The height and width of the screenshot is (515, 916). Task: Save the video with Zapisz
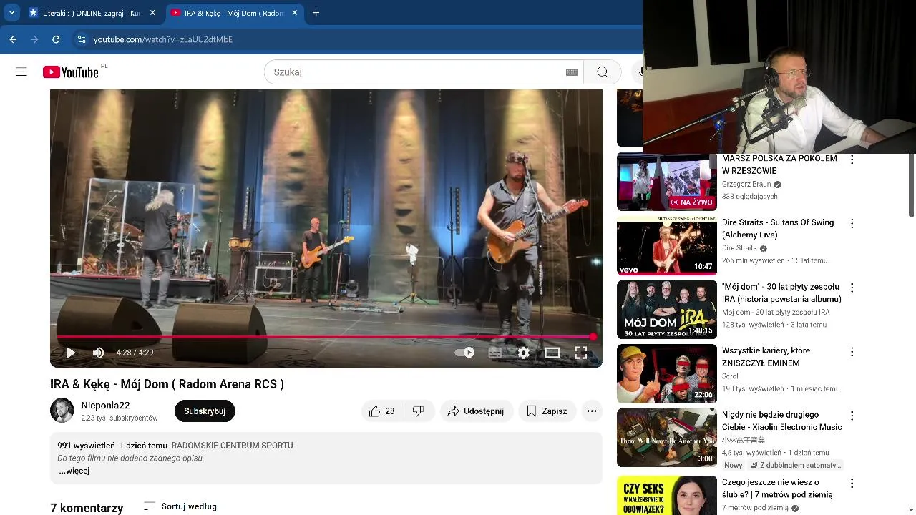547,411
